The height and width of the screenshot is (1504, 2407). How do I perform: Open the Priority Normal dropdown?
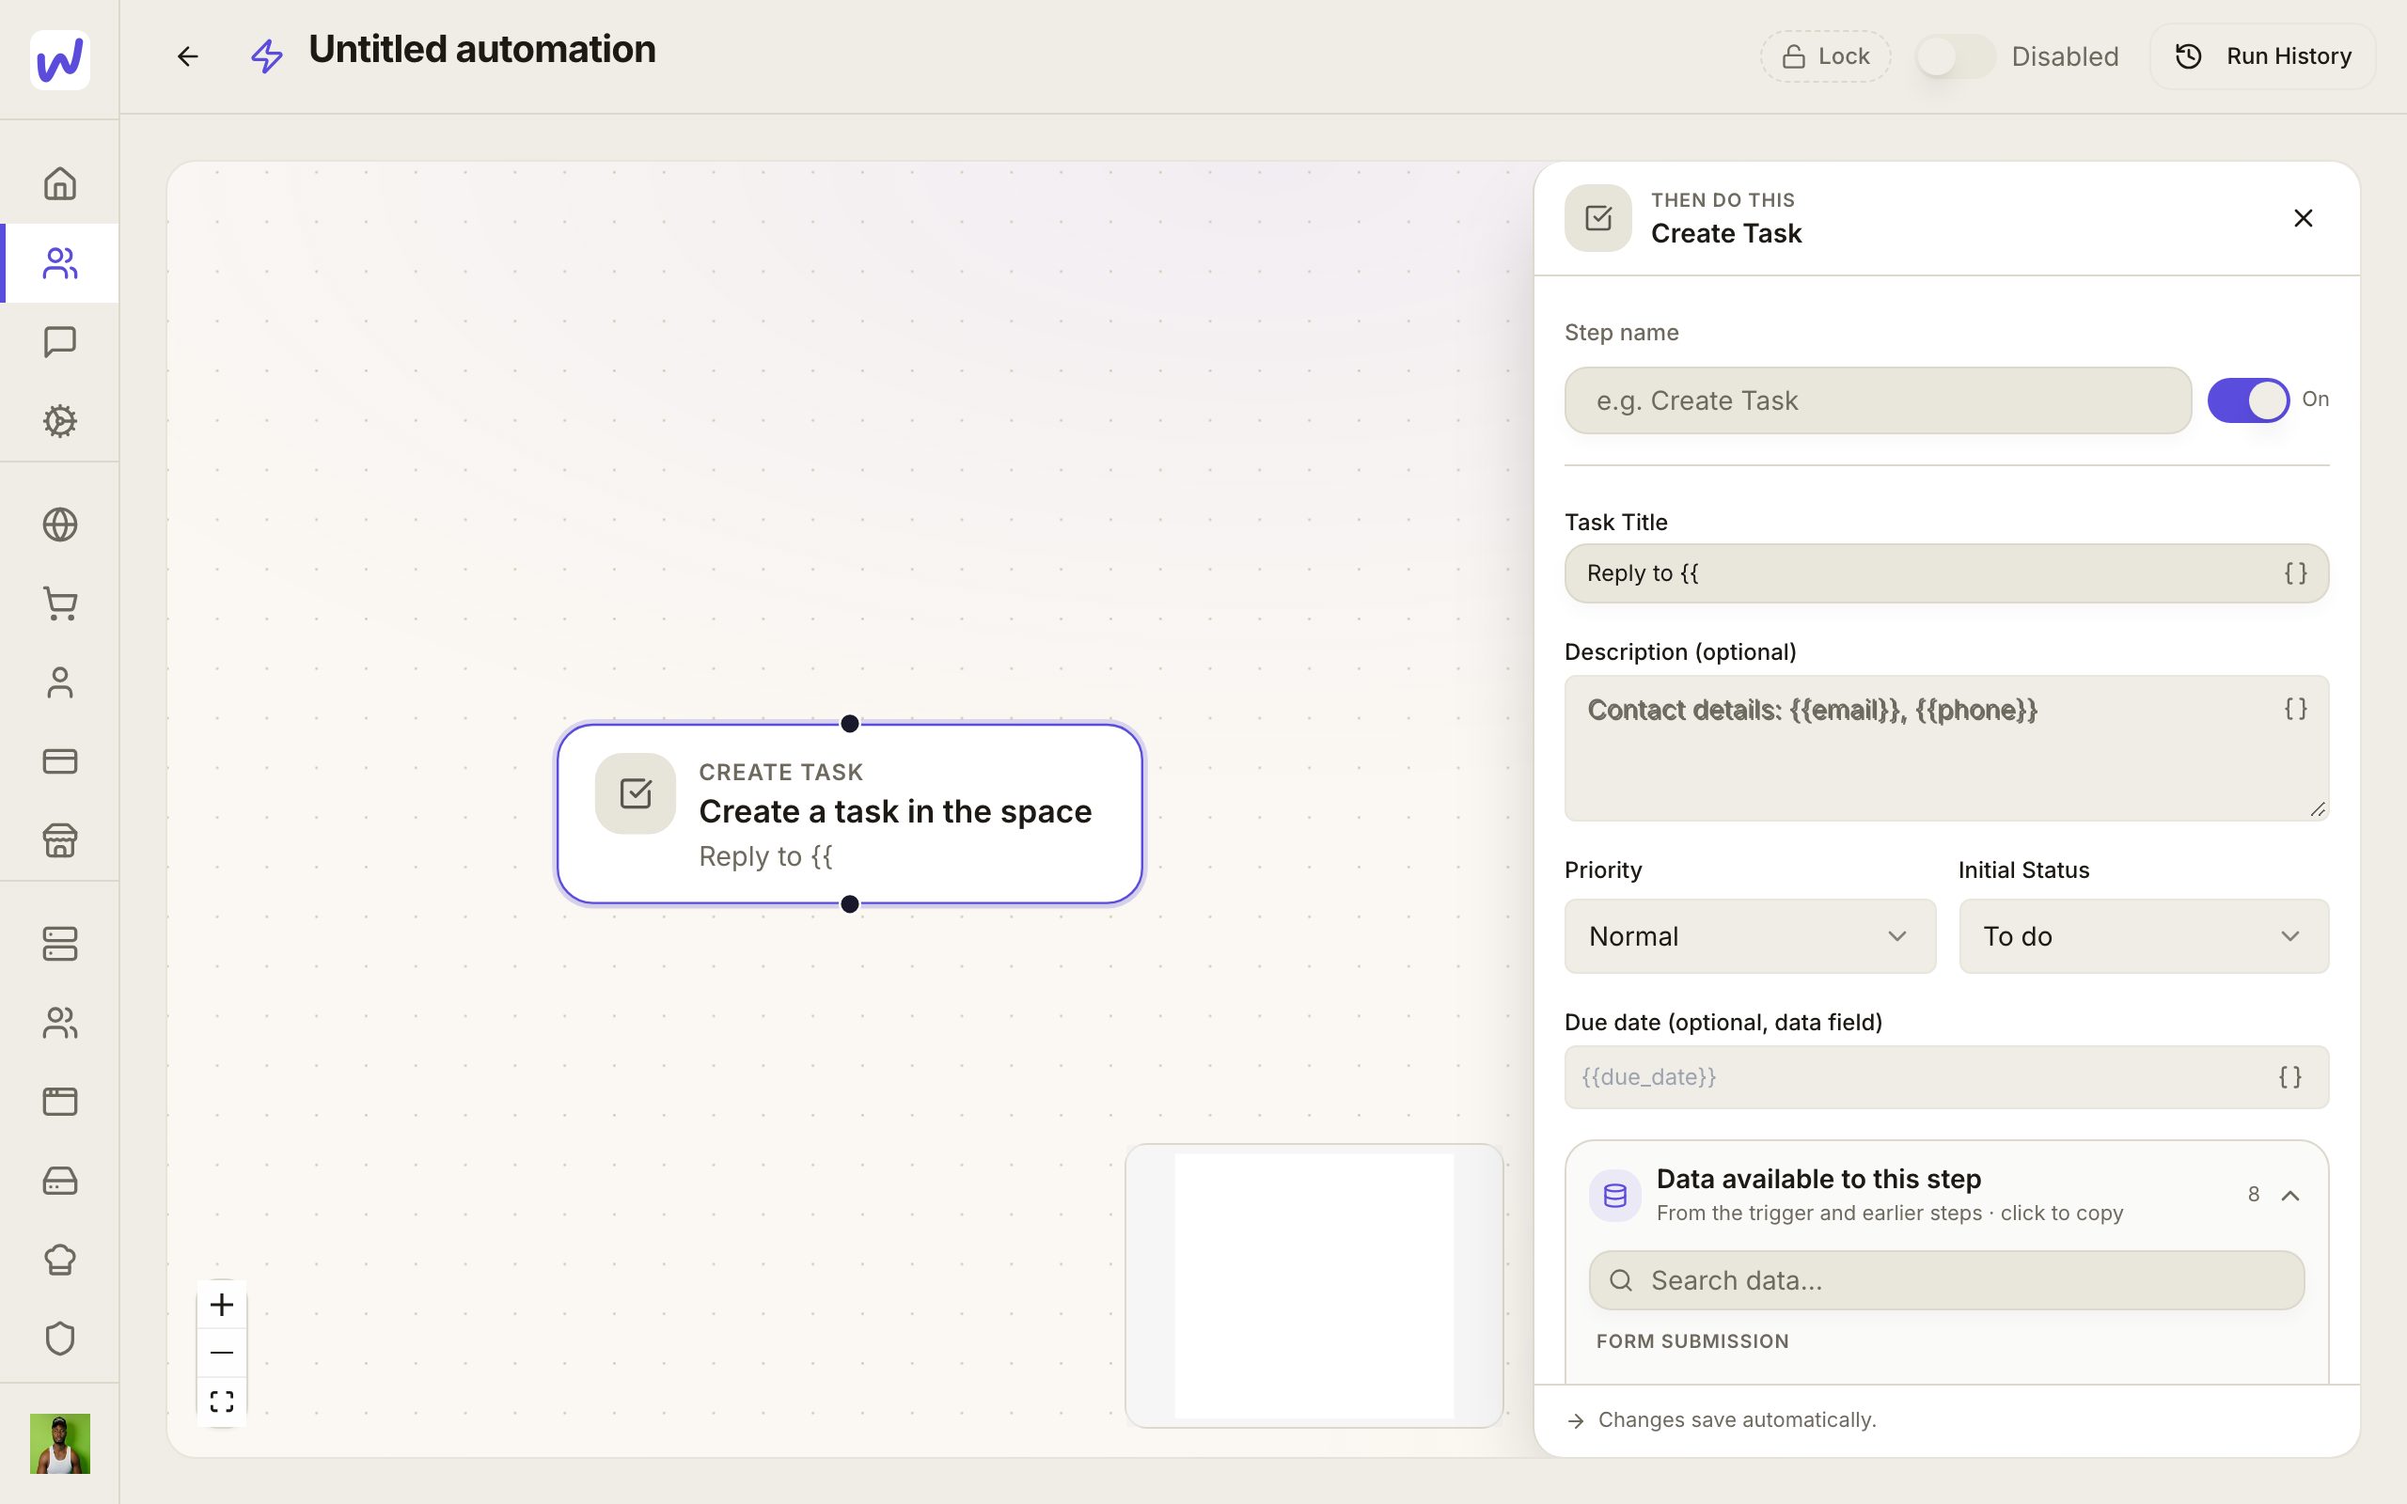(x=1750, y=936)
